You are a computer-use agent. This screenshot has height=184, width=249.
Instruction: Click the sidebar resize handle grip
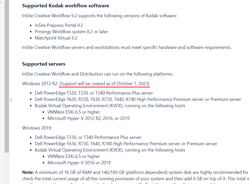click(x=11, y=100)
